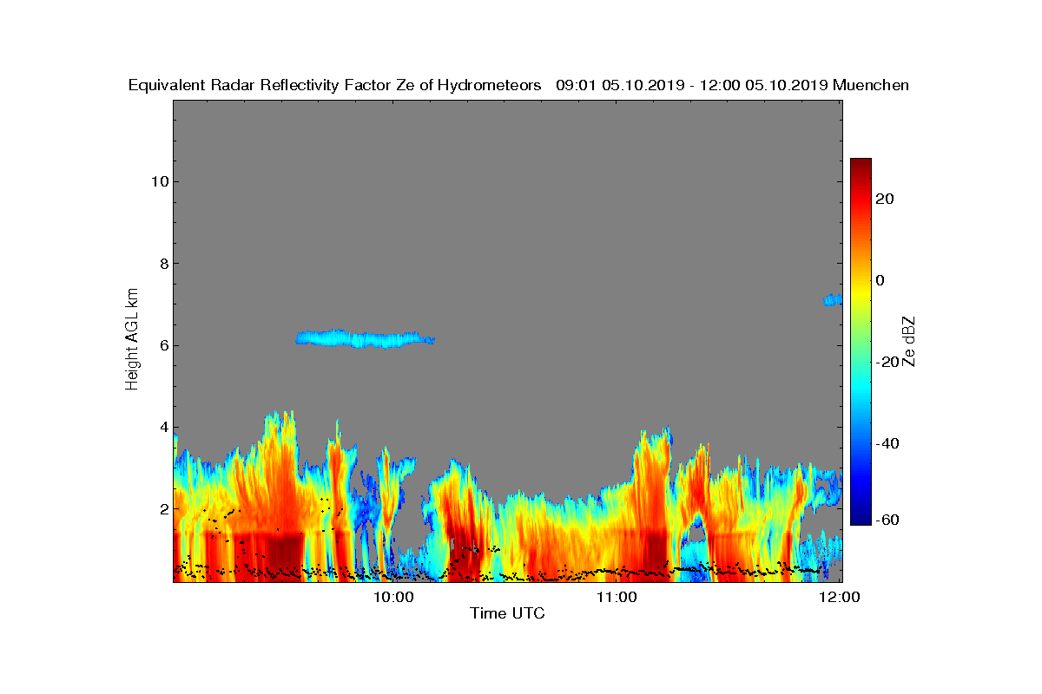Screen dimensions: 1042x694
Task: Click the height tick label 4
Action: 162,427
